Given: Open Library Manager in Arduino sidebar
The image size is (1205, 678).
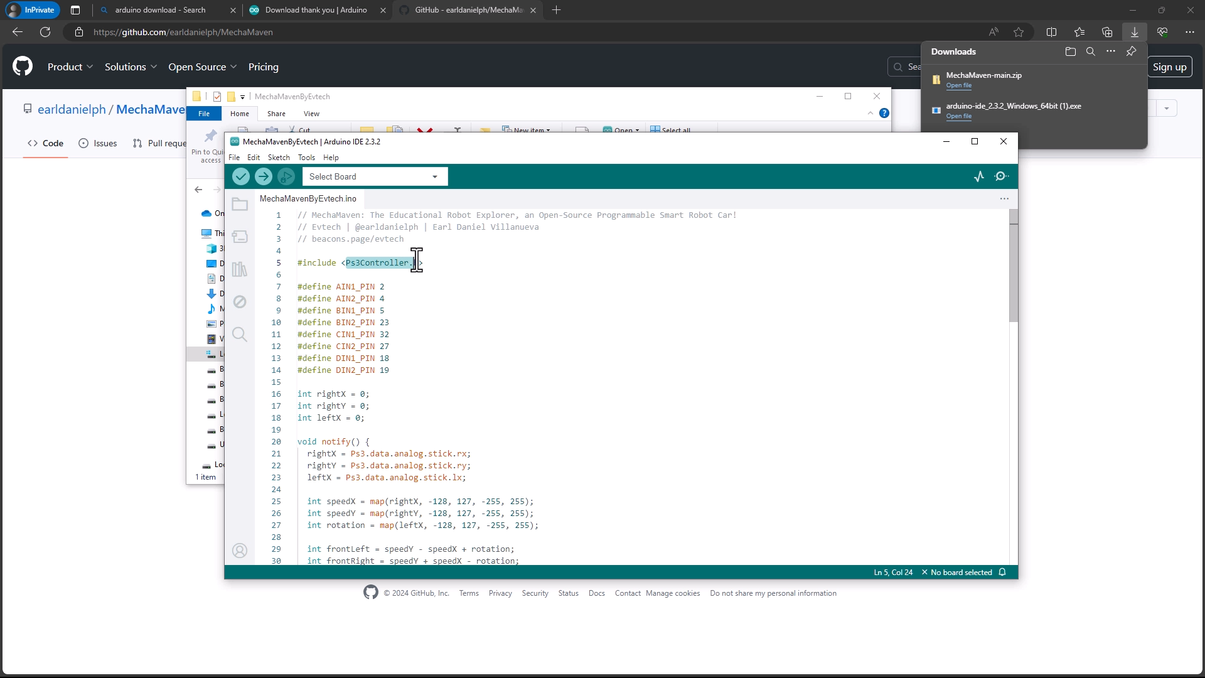Looking at the screenshot, I should pos(240,269).
